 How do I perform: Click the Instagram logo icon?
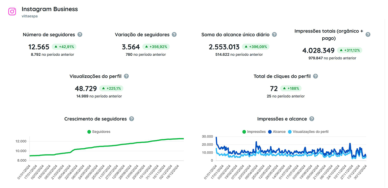click(x=12, y=12)
